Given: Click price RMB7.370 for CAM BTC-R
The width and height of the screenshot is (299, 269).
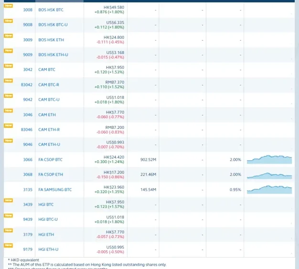Looking at the screenshot, I should [x=115, y=83].
